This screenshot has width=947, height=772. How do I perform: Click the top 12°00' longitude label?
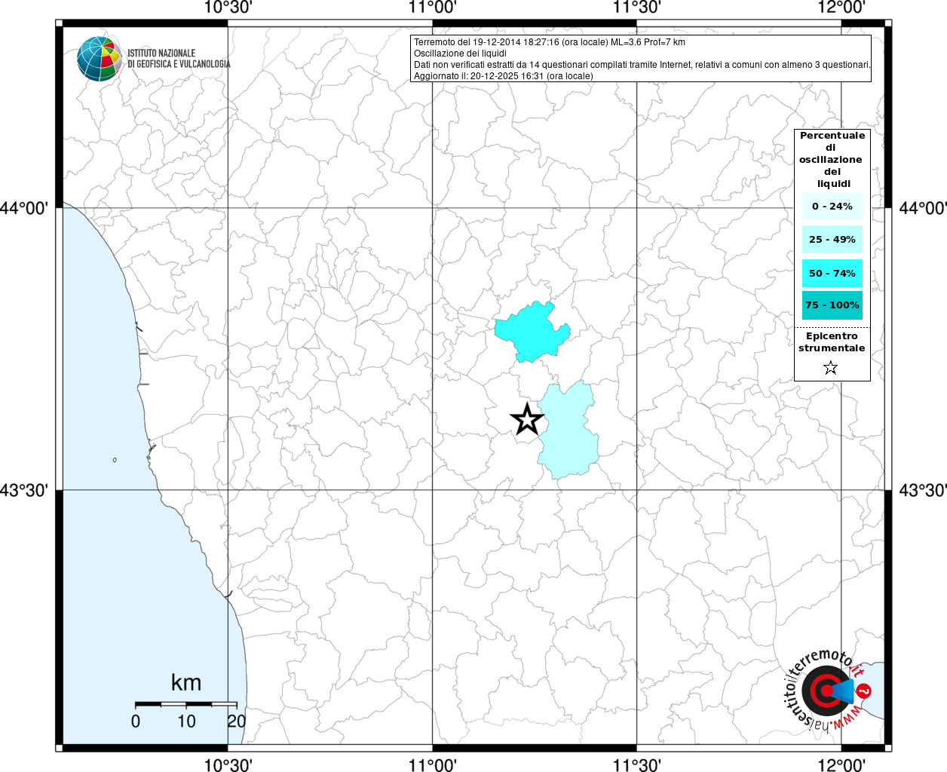point(841,8)
